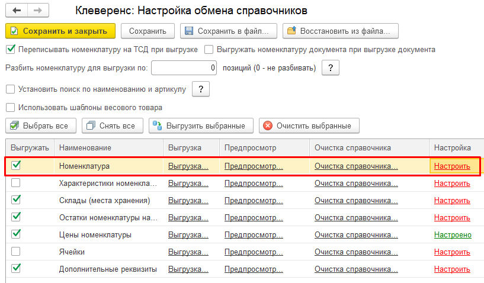
Task: Open 'Предпросмотр...' for Ячейки row
Action: pos(254,252)
